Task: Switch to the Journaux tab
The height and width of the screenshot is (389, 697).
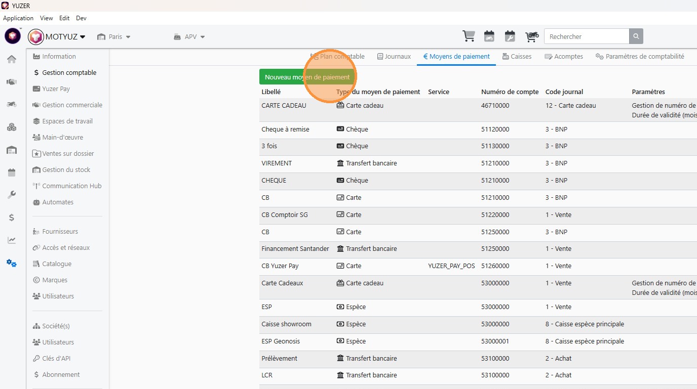Action: (x=394, y=57)
